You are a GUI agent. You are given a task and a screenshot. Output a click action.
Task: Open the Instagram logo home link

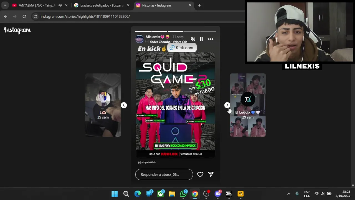17,30
